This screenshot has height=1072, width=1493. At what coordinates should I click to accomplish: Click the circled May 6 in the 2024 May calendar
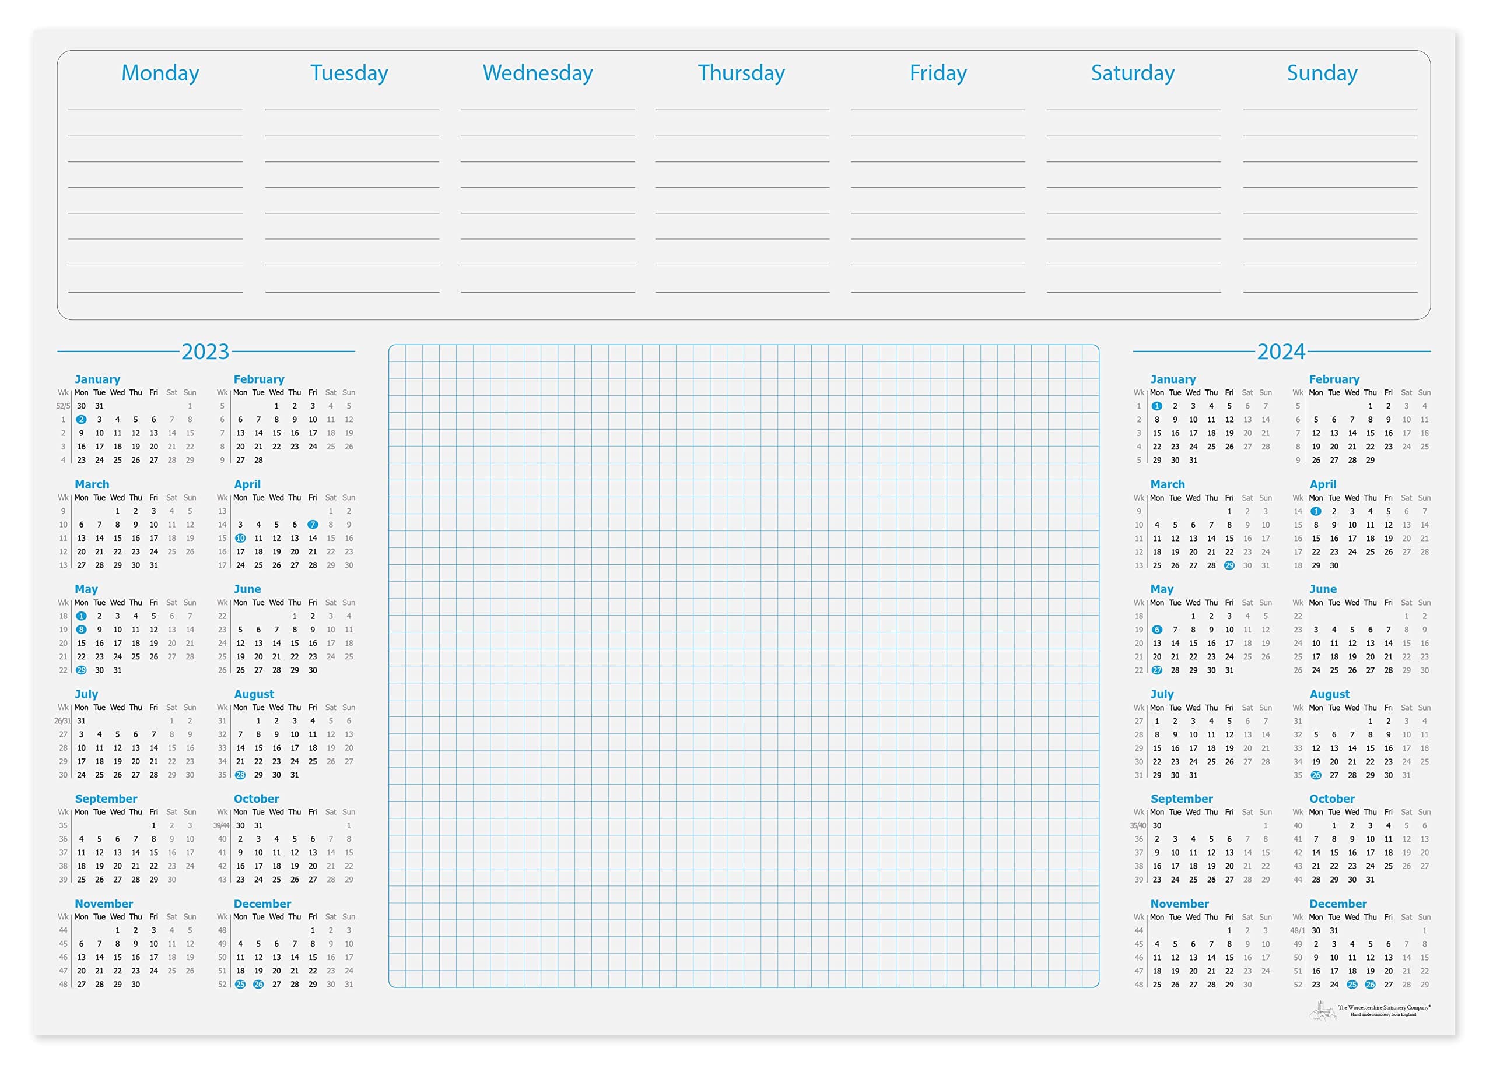[1157, 630]
